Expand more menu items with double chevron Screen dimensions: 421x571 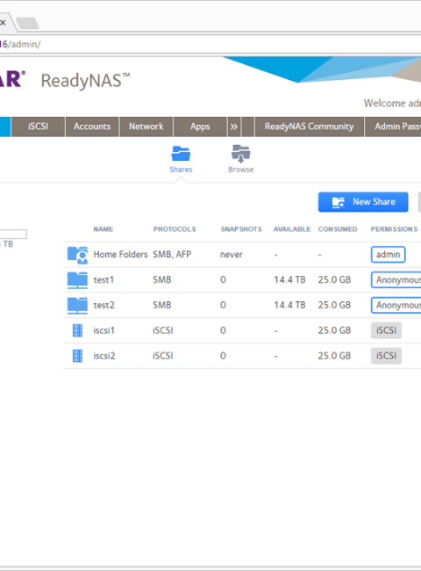(x=234, y=126)
